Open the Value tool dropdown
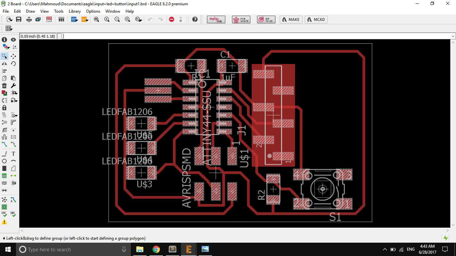Image resolution: width=456 pixels, height=256 pixels. (14, 115)
